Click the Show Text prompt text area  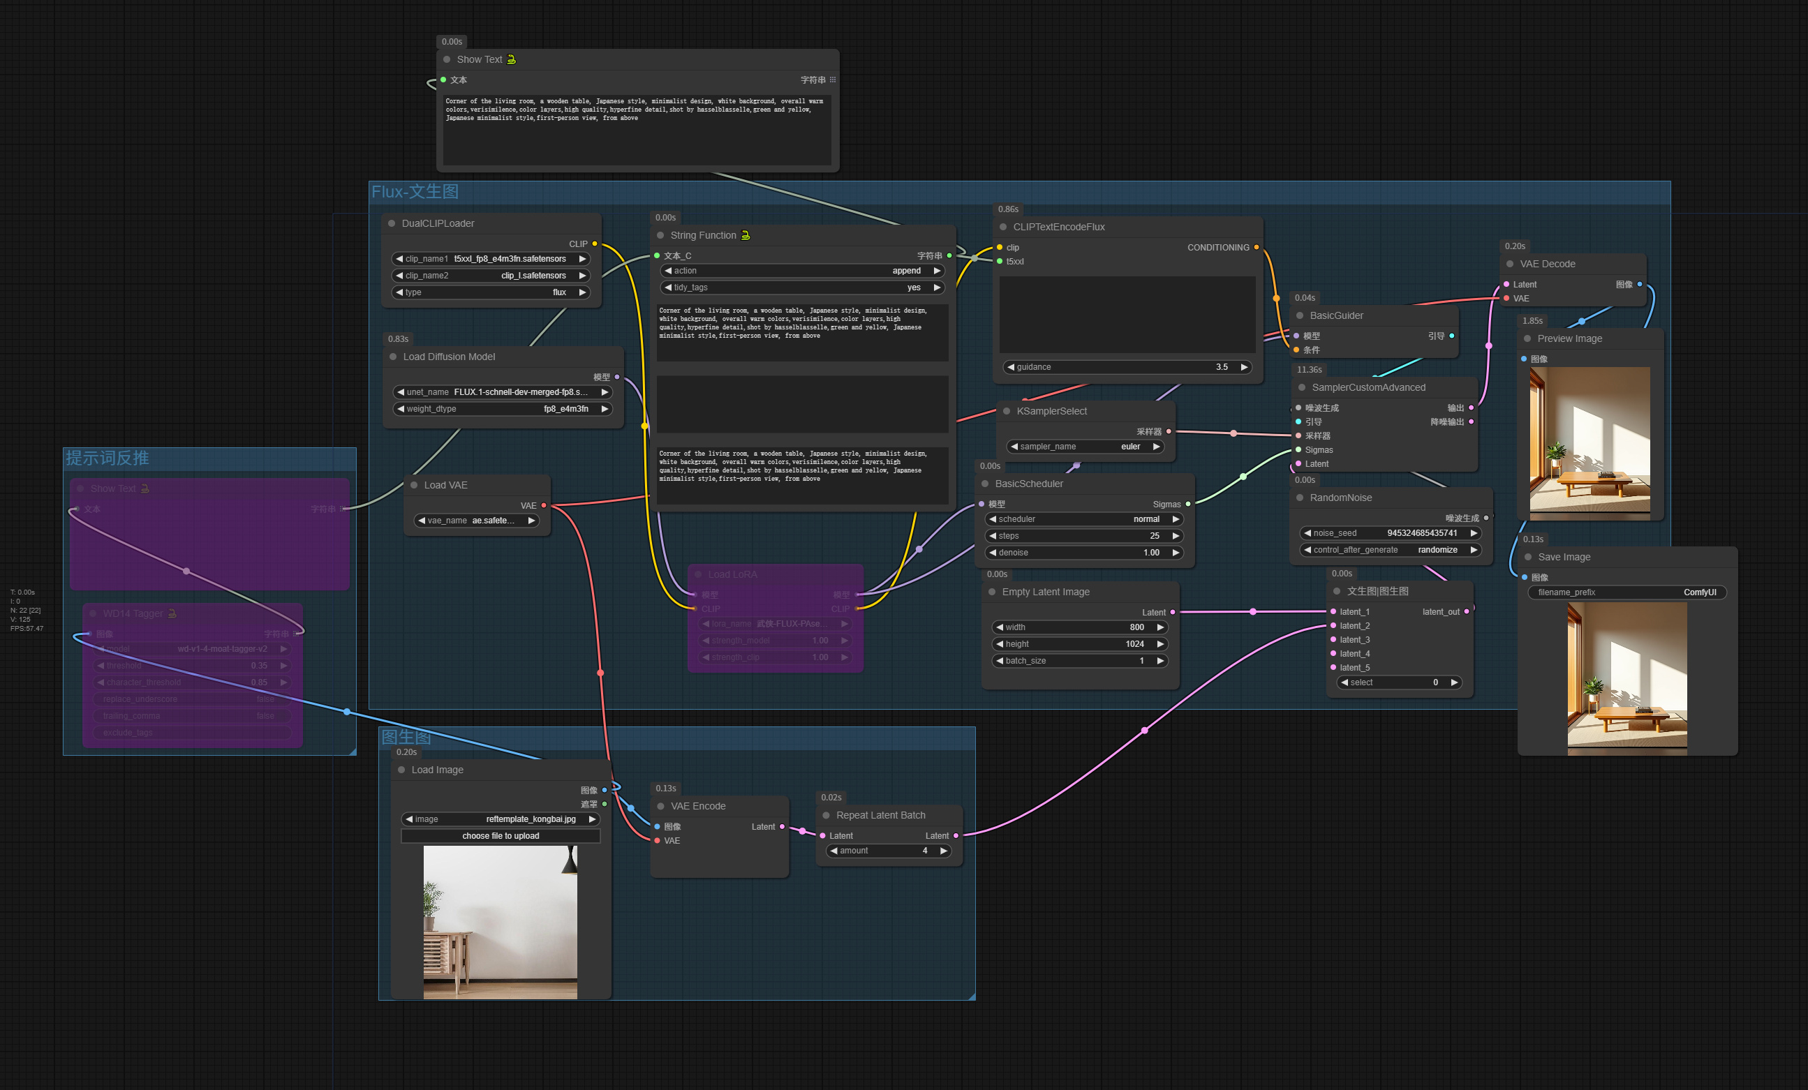tap(637, 128)
